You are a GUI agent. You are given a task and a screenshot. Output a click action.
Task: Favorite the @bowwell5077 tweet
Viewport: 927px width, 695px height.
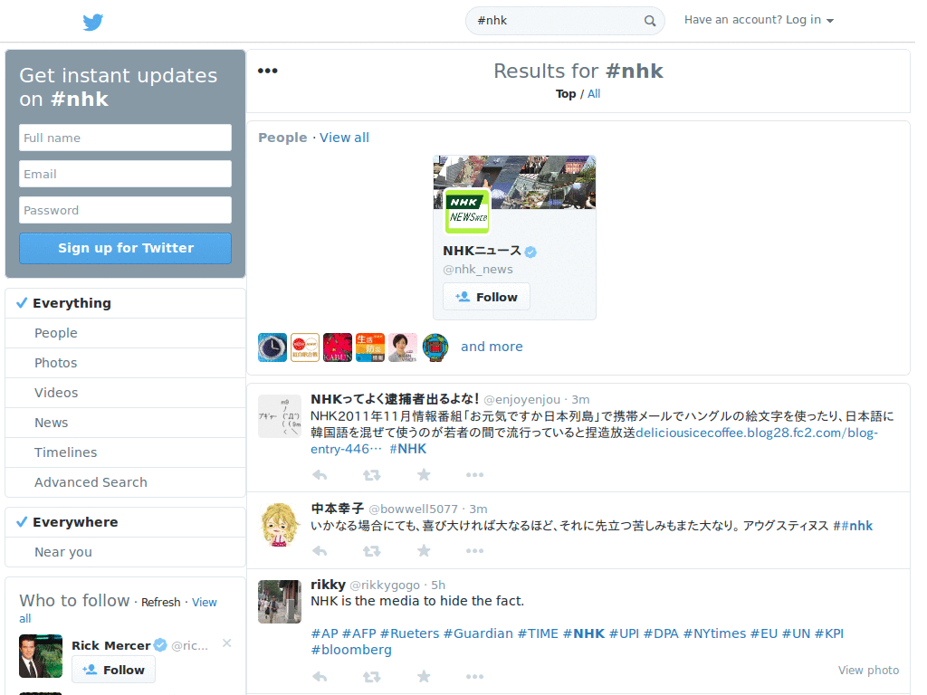(424, 551)
